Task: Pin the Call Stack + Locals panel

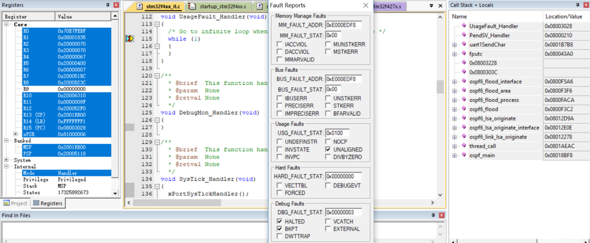Action: pos(578,5)
